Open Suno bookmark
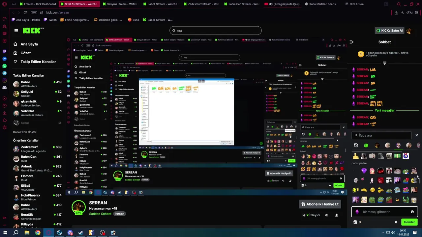The image size is (422, 237). (x=133, y=20)
